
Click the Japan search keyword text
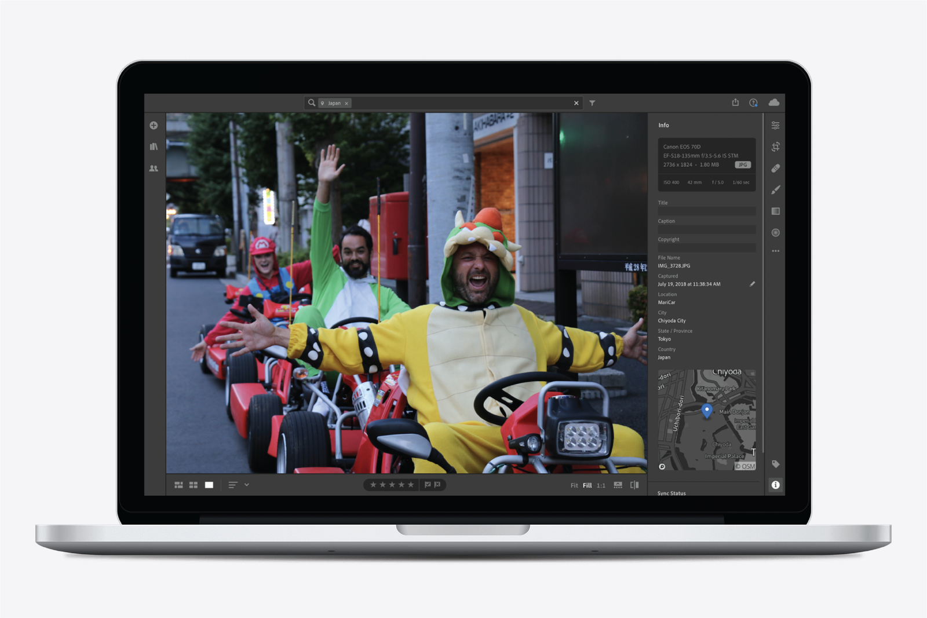tap(334, 103)
